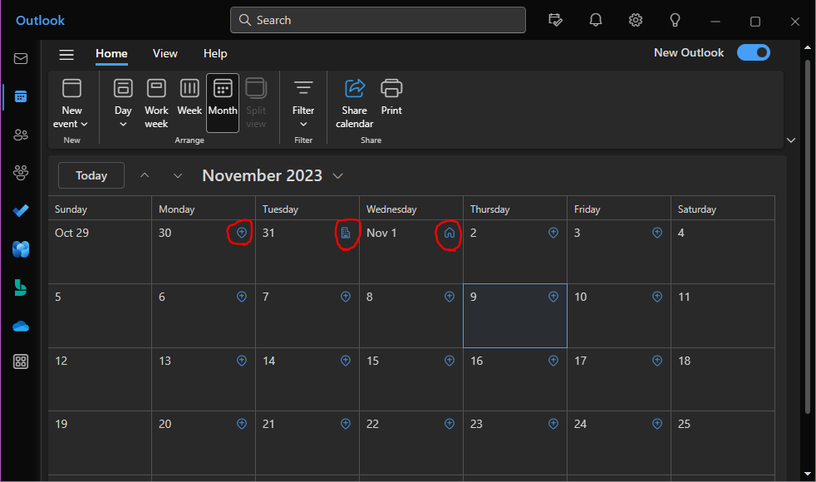Click the location icon on Friday 3

(657, 233)
